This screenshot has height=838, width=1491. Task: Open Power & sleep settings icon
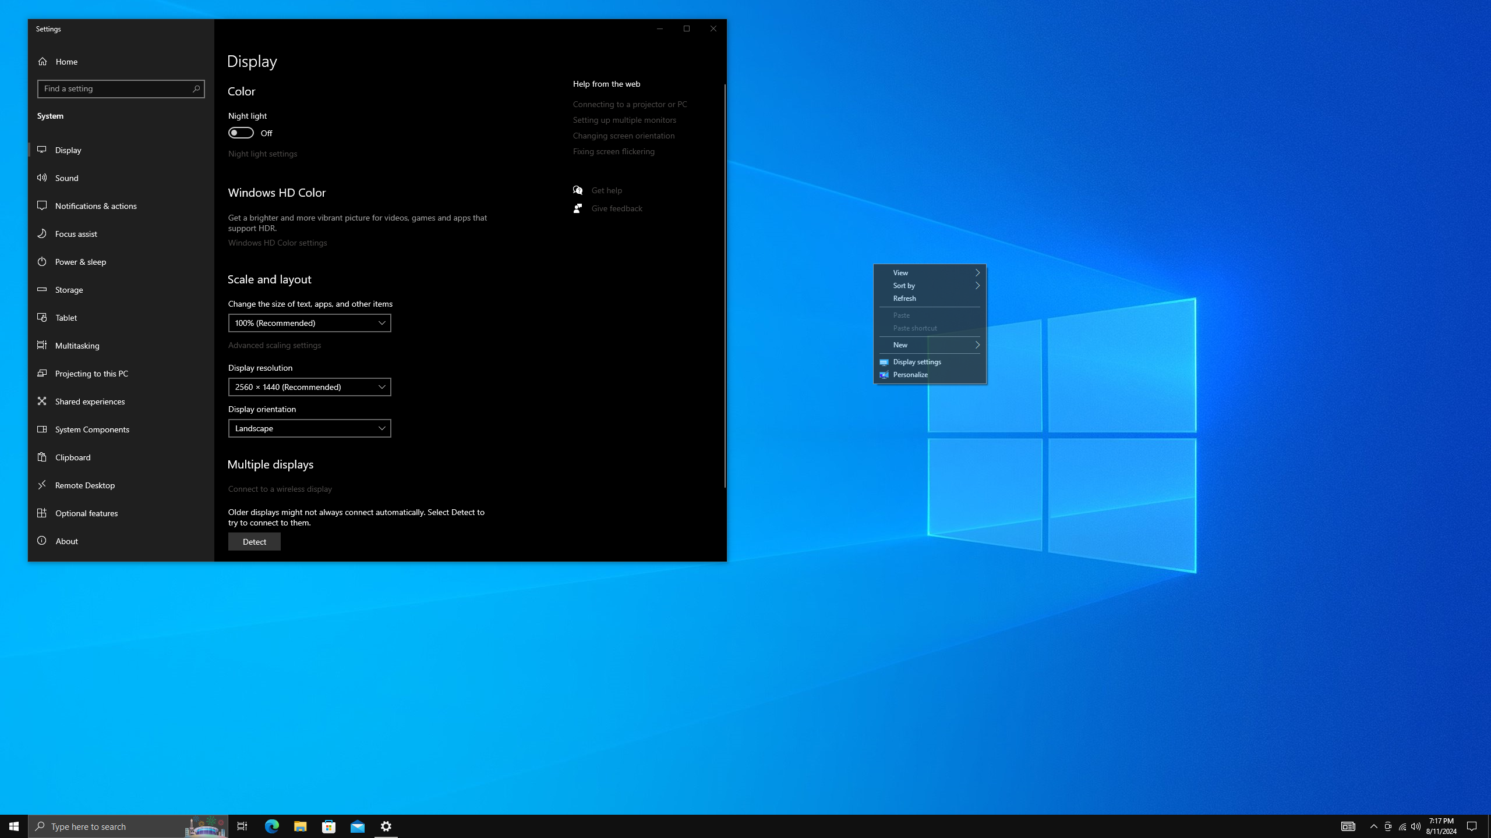point(42,261)
